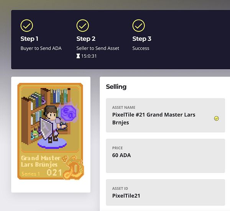The width and height of the screenshot is (230, 211).
Task: Click the hourglass timer icon
Action: coord(78,56)
